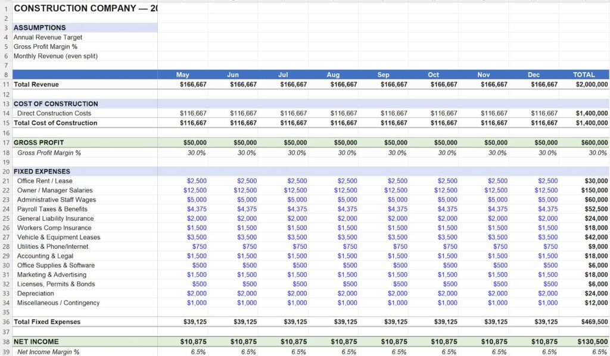Viewport: 610px width, 356px height.
Task: Click the Monthly Revenue (even split) cell
Action: 55,56
